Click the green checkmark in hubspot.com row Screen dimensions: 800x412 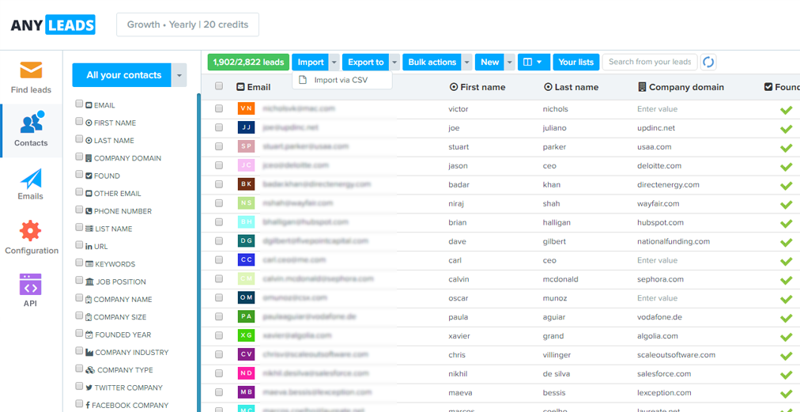(x=786, y=223)
